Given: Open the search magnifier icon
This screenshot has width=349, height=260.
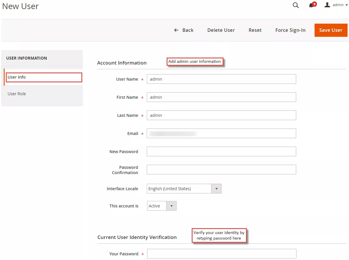Looking at the screenshot, I should [296, 5].
